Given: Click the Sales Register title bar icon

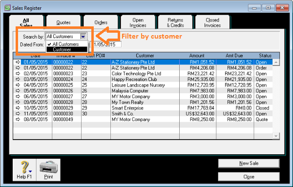Looking at the screenshot, I should coord(7,8).
